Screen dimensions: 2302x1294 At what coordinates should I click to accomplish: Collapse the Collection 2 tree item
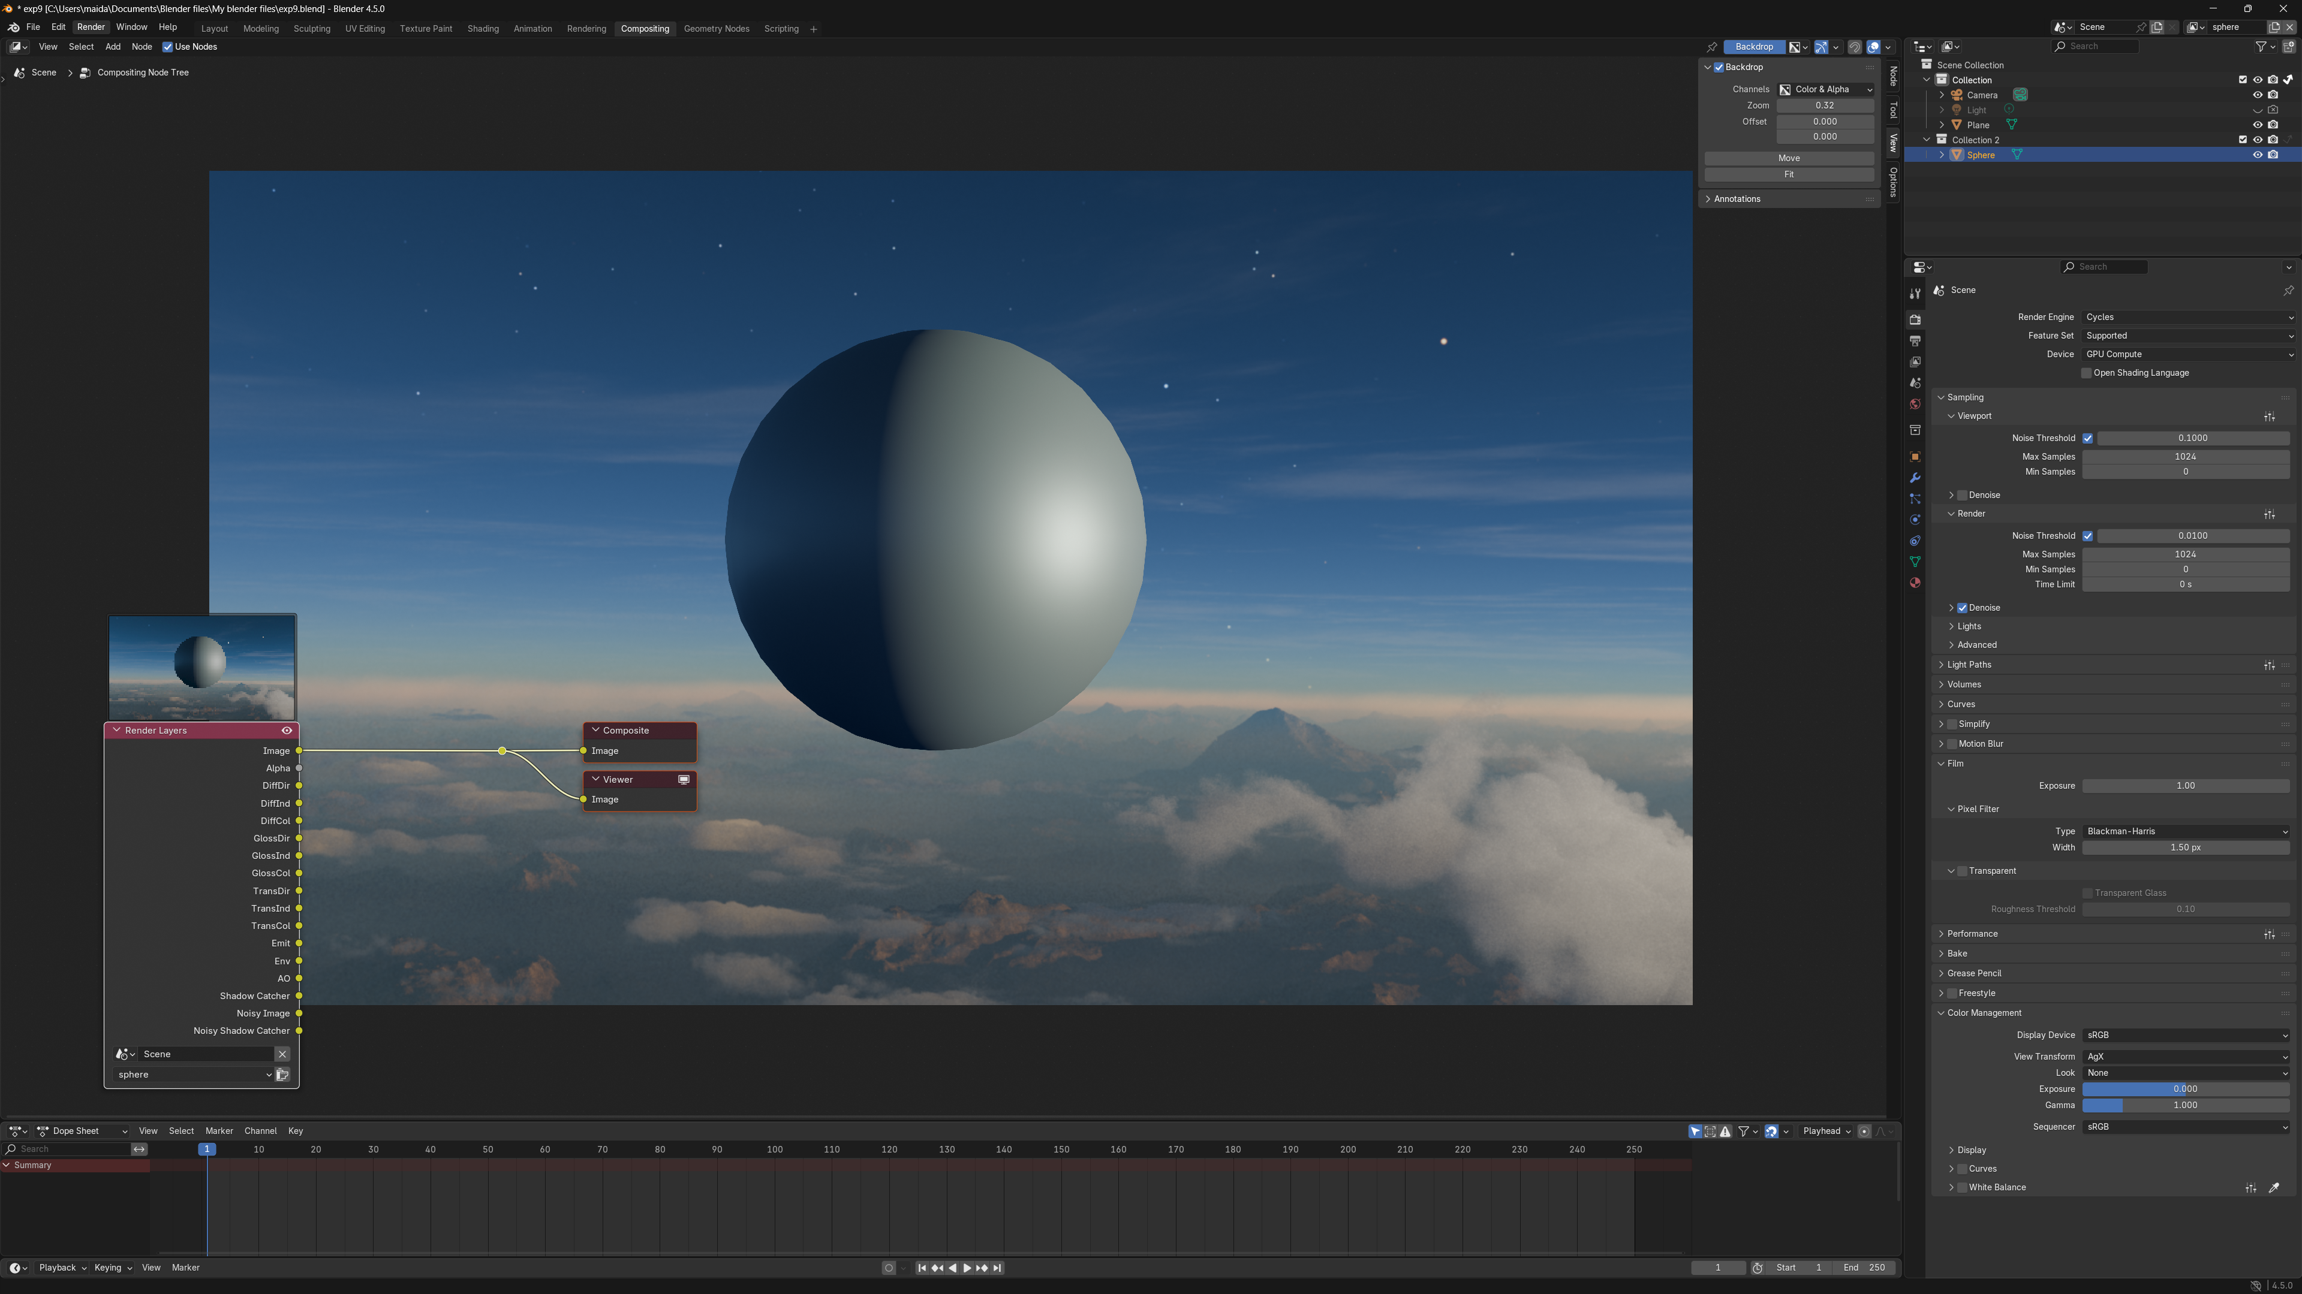pyautogui.click(x=1927, y=140)
